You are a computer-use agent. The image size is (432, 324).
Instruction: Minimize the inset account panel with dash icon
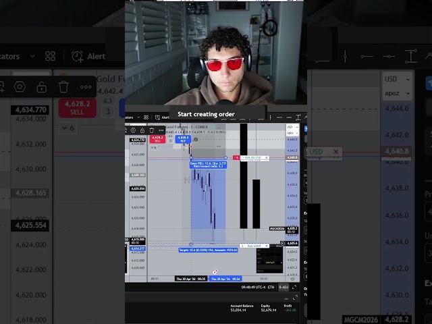(x=286, y=298)
